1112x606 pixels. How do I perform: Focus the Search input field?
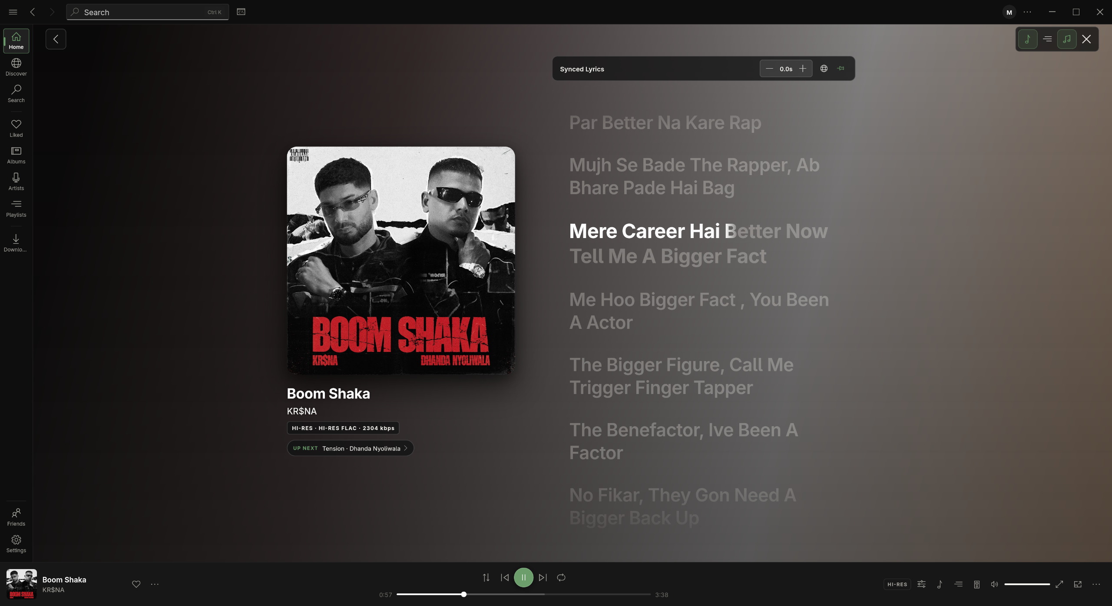[x=148, y=12]
